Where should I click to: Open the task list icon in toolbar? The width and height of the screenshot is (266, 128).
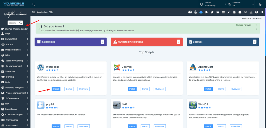(223, 12)
